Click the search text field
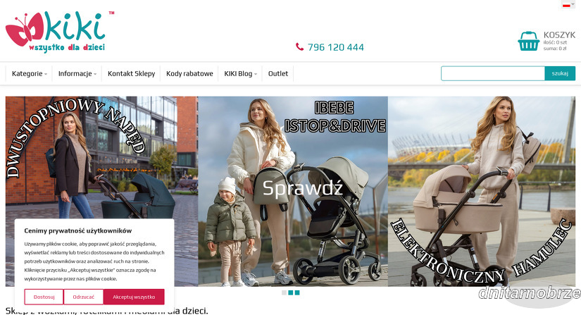This screenshot has width=581, height=315. [x=493, y=73]
